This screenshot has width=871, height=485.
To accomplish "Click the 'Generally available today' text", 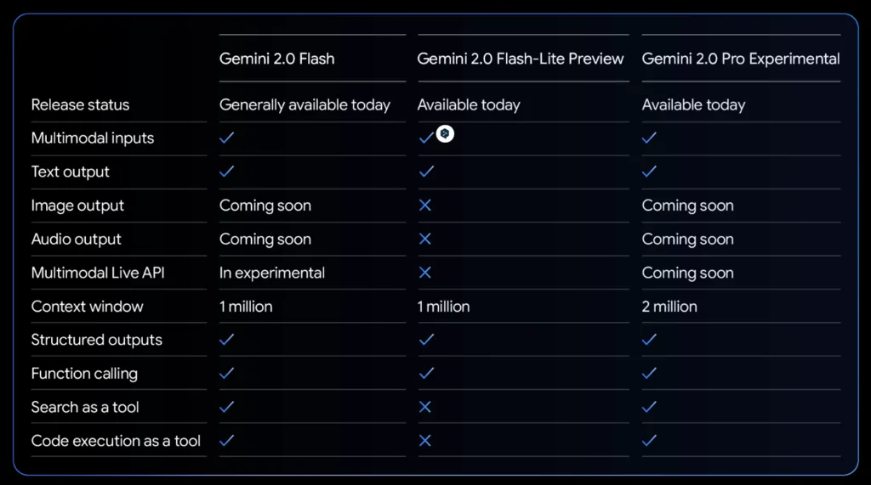I will (x=305, y=104).
